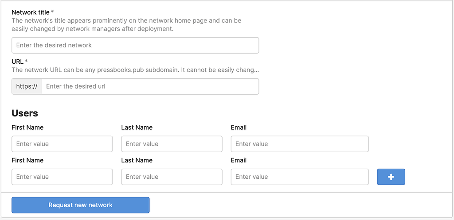Click upper row's Email label
The width and height of the screenshot is (454, 220).
click(239, 127)
